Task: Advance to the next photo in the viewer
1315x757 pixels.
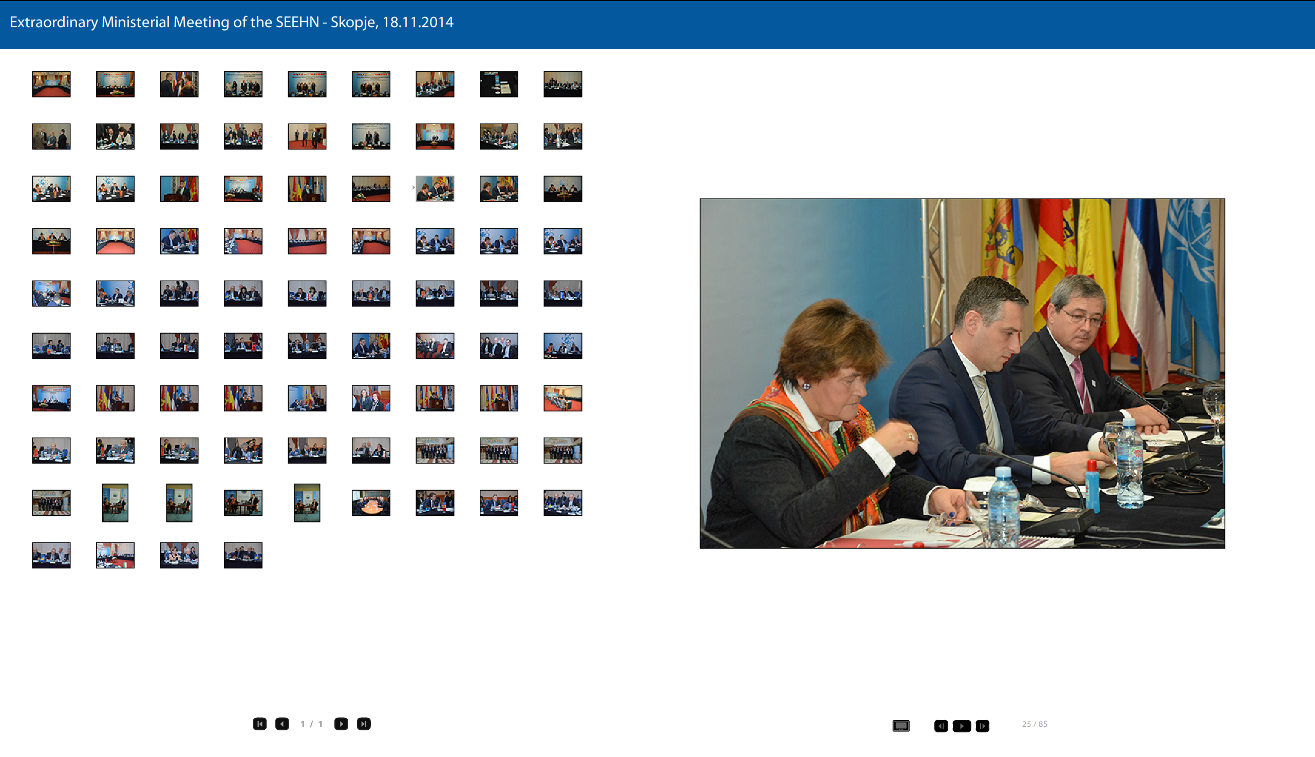Action: click(x=983, y=726)
